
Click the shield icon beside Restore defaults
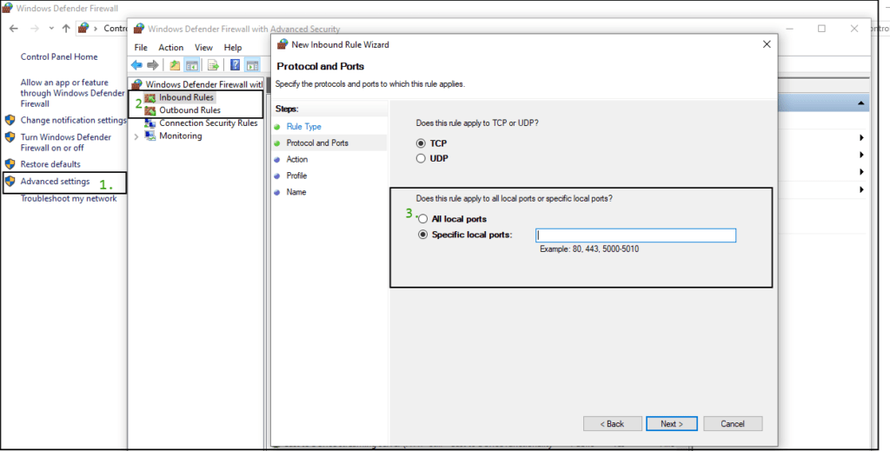(10, 164)
